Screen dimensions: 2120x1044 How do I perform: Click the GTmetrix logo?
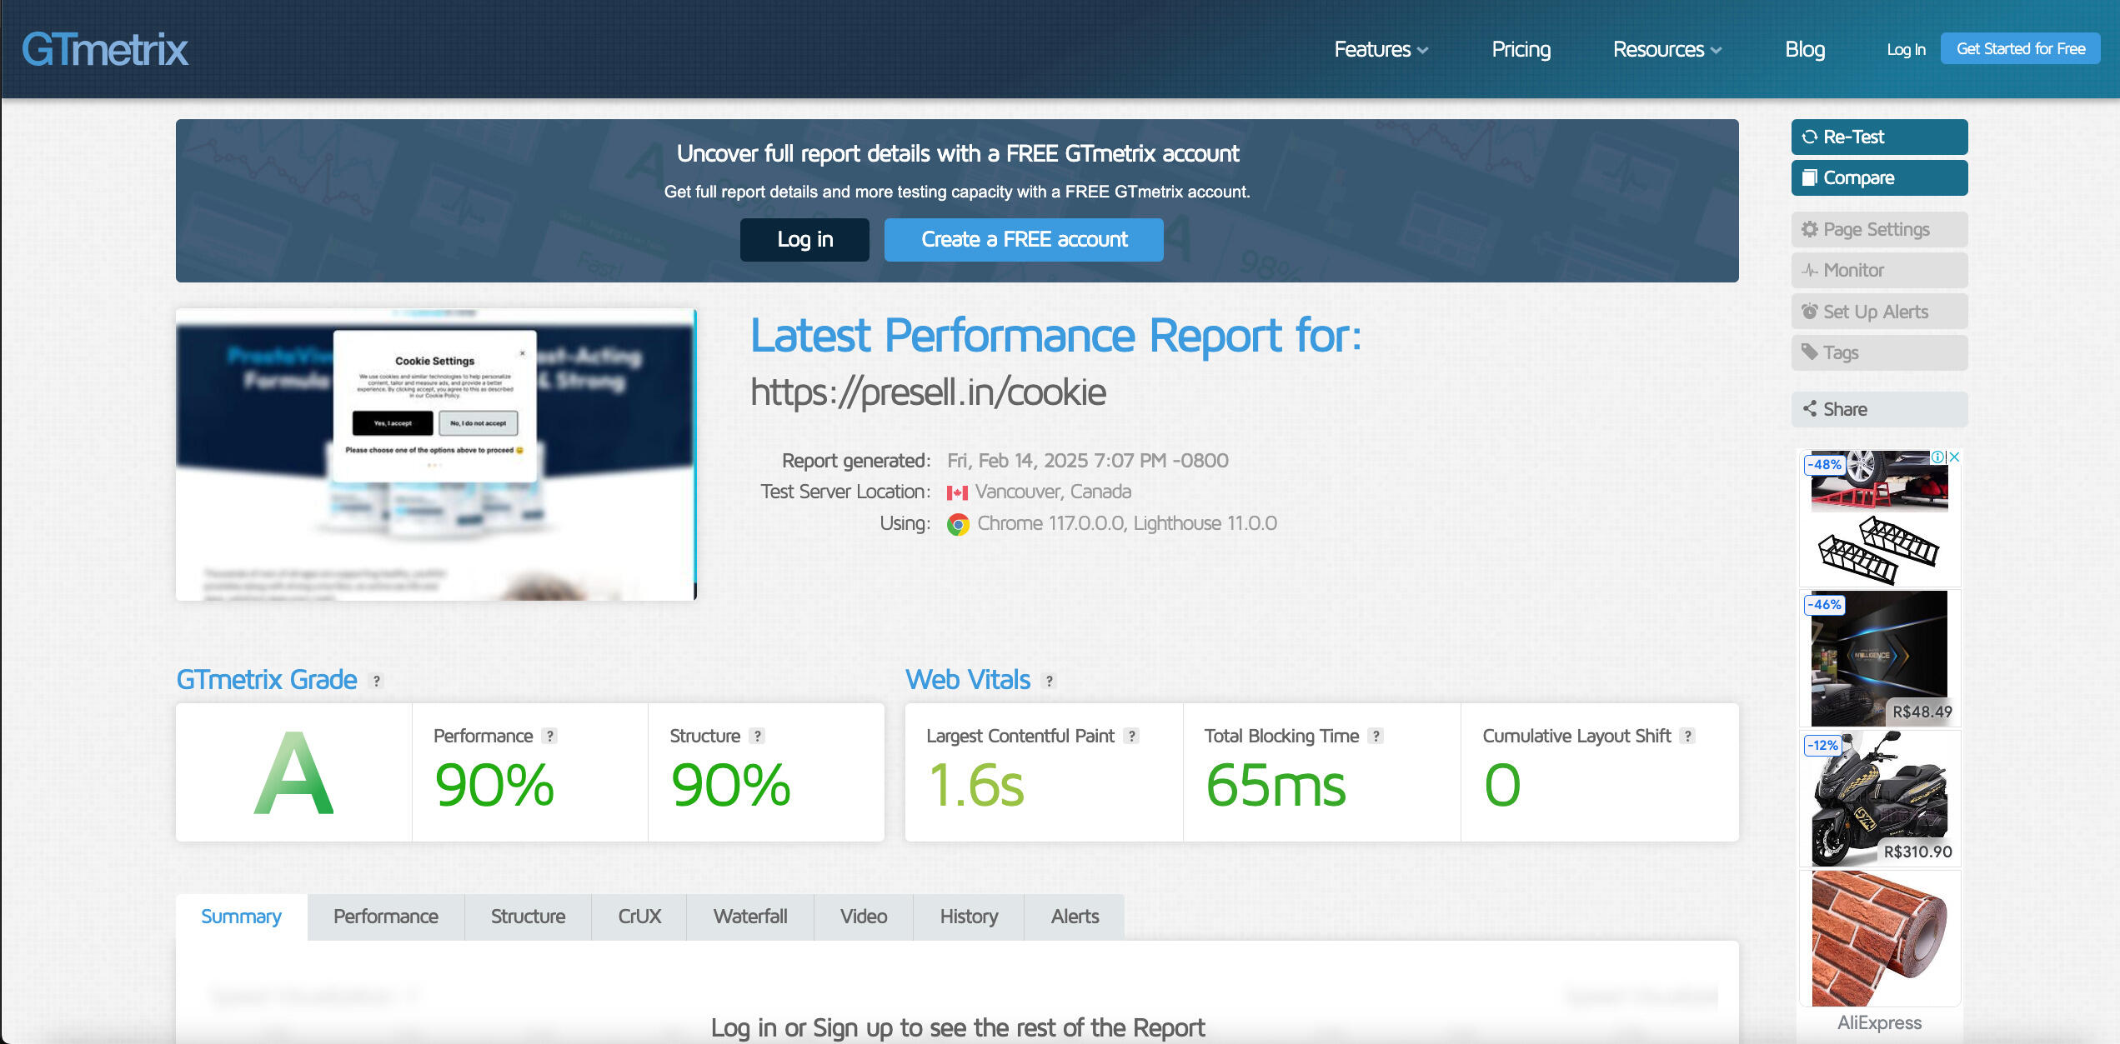tap(104, 49)
